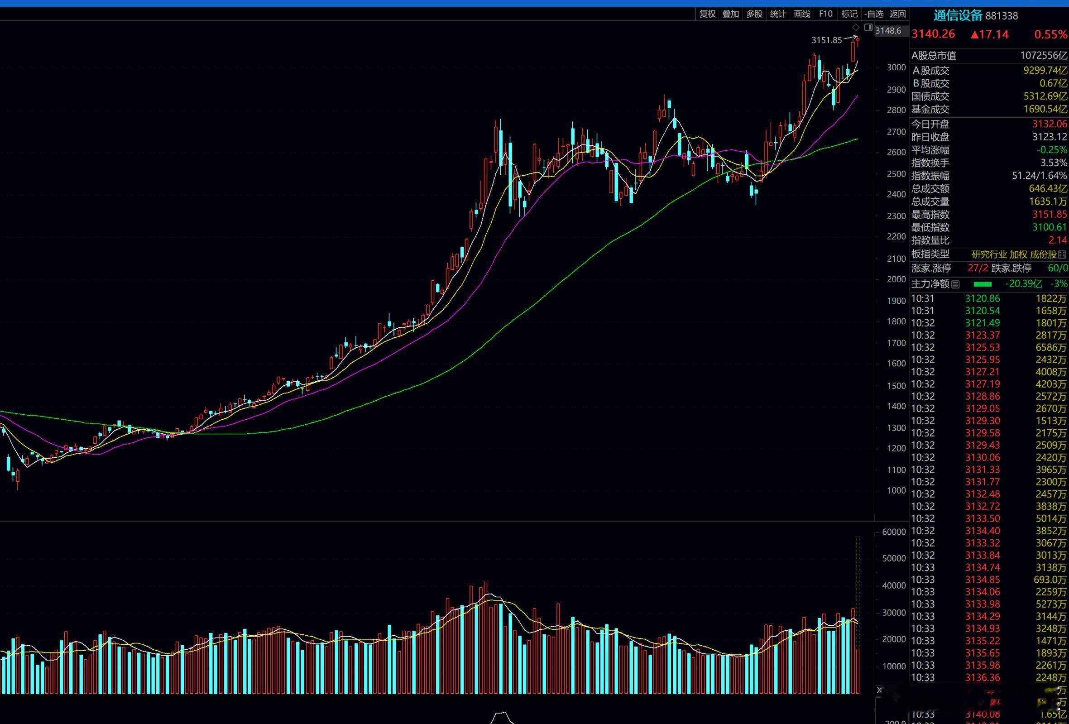
Task: Click the green 主力净额 flow bar
Action: pos(983,284)
